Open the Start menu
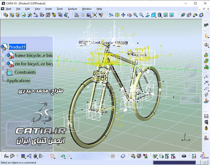Image resolution: width=210 pixels, height=165 pixels. point(8,9)
